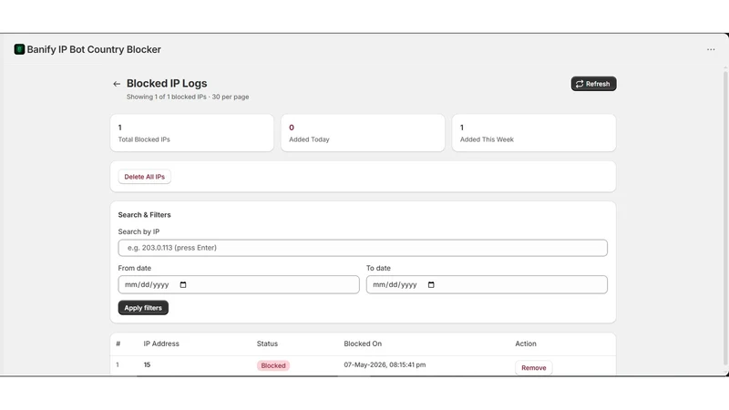729x410 pixels.
Task: Click the IP address value 15
Action: coord(147,365)
